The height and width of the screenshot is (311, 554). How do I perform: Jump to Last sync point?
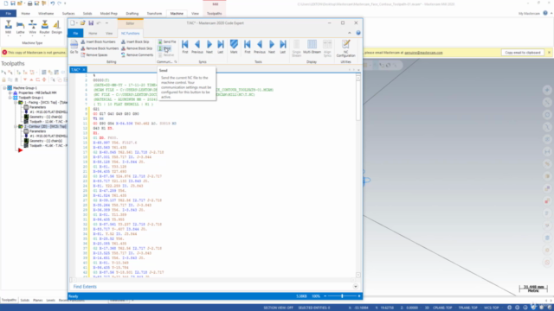(221, 47)
